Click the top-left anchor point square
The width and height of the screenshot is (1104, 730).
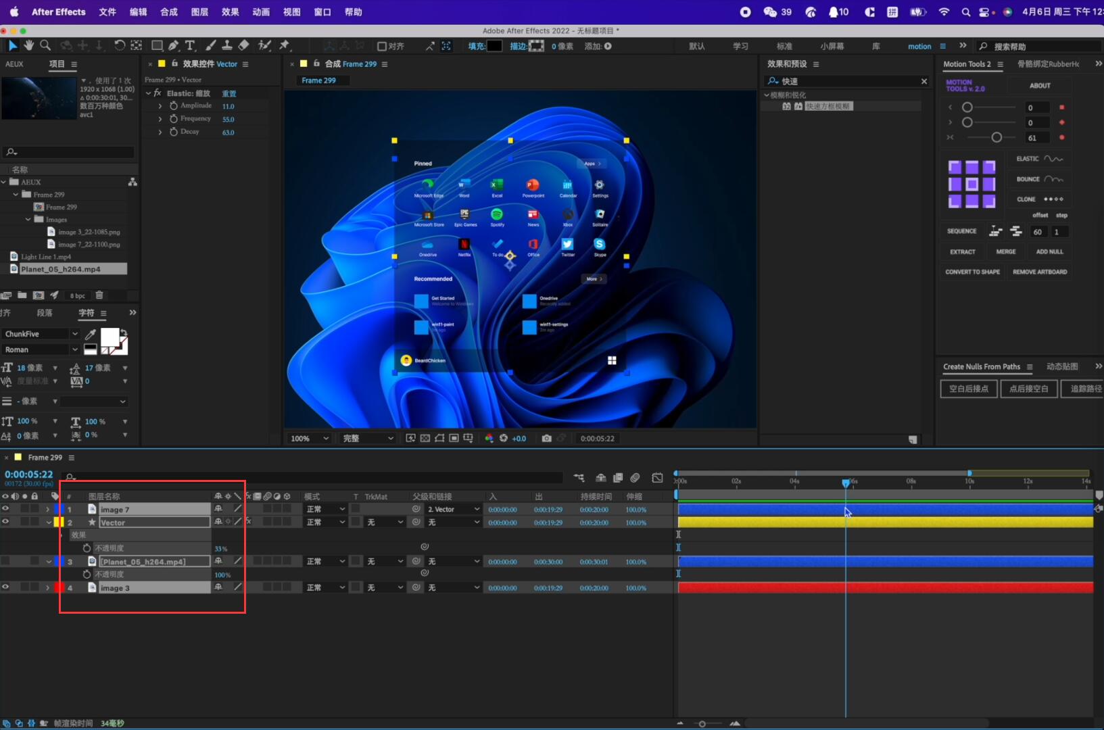click(x=955, y=166)
